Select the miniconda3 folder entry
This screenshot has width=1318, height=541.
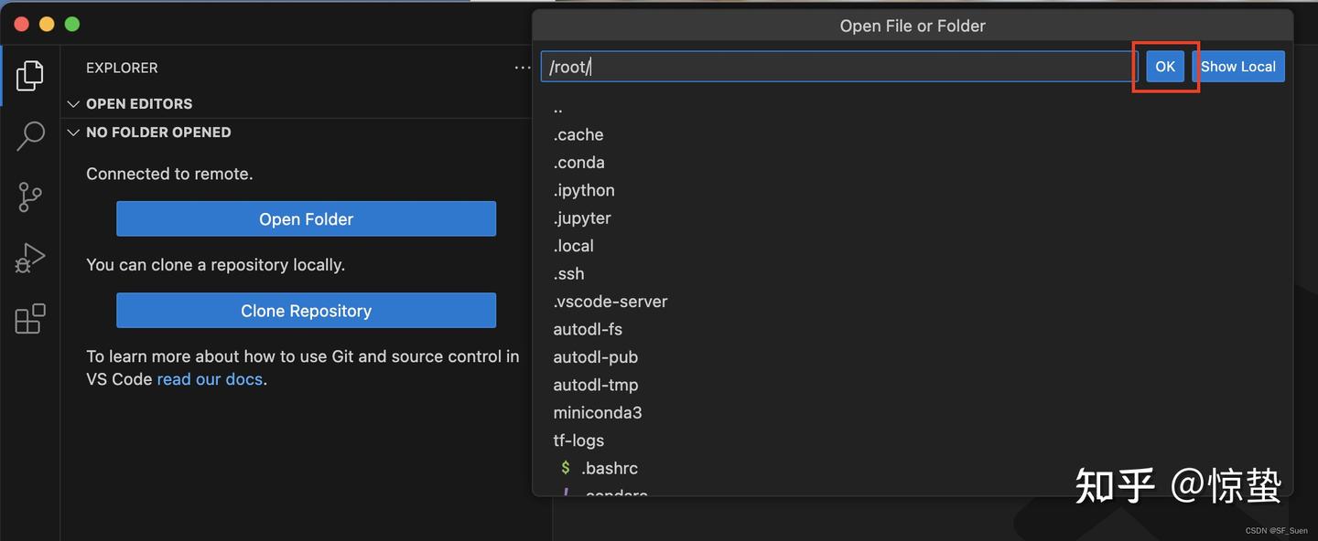598,412
